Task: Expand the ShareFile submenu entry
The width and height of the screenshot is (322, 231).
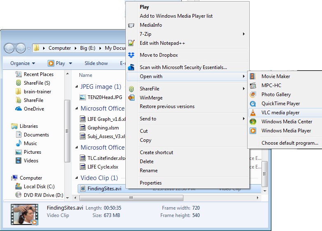Action: click(244, 89)
